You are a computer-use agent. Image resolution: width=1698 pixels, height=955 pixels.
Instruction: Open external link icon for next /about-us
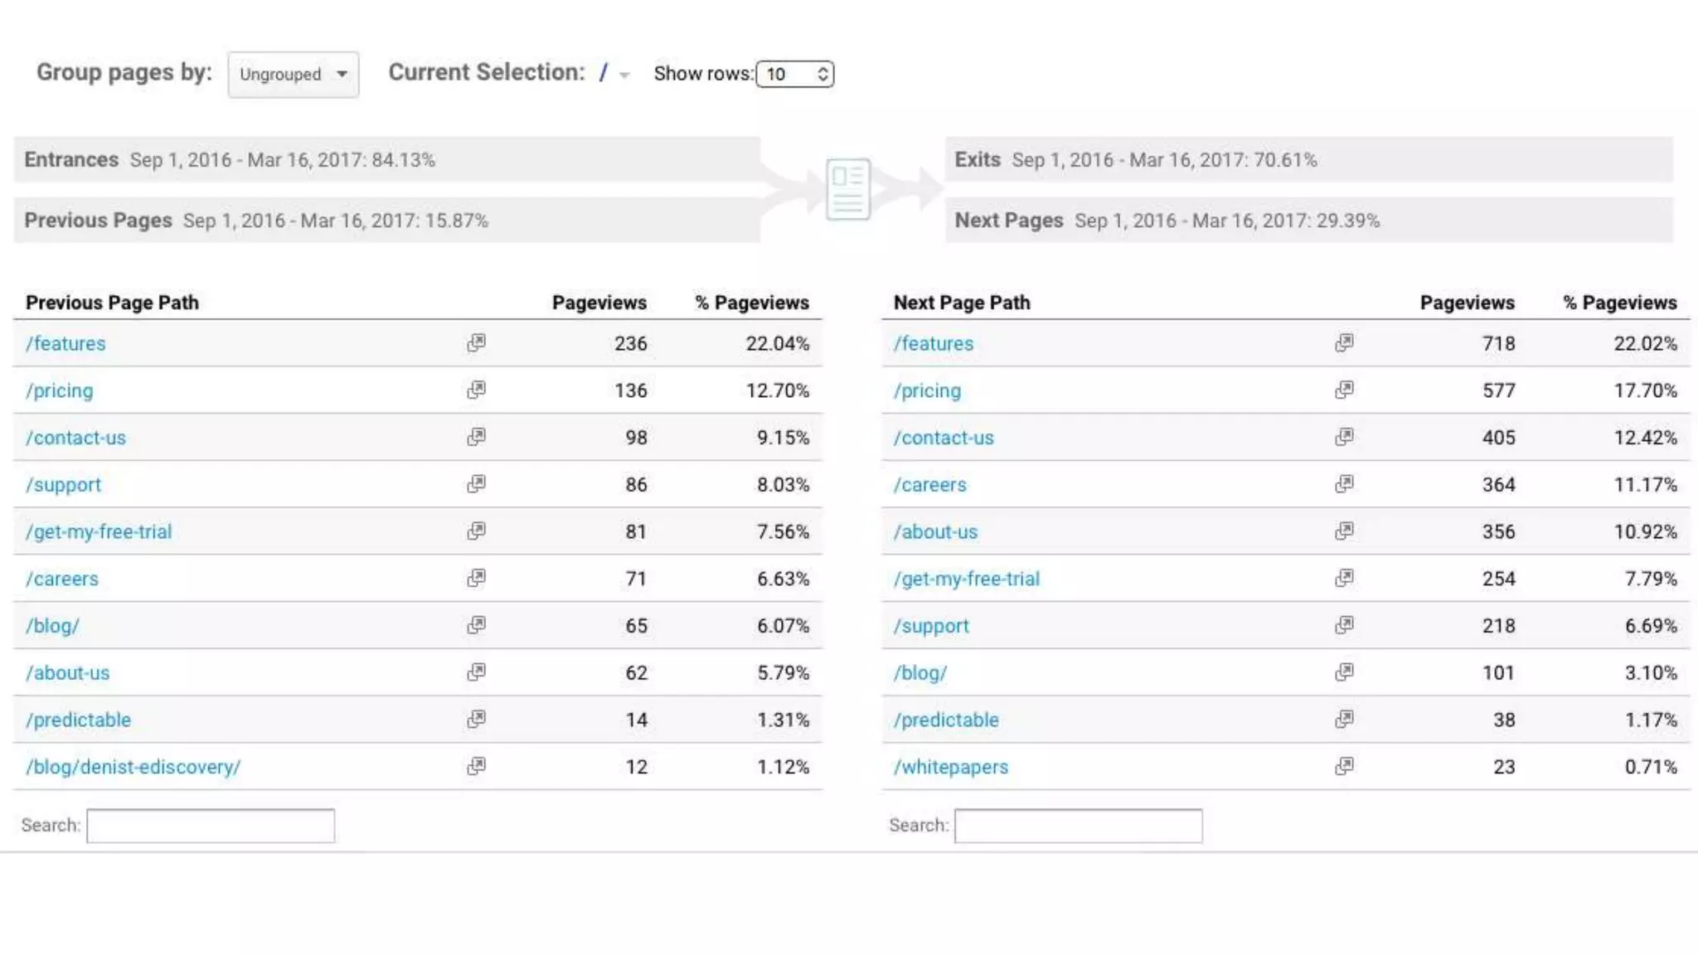1344,531
